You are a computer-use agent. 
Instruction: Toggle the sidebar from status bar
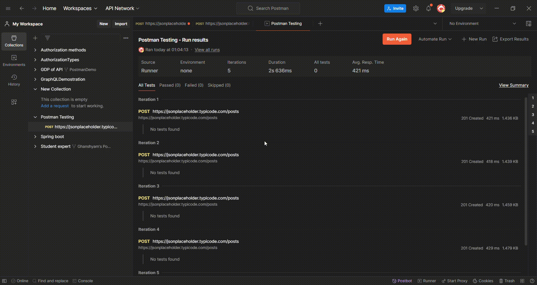(4, 281)
